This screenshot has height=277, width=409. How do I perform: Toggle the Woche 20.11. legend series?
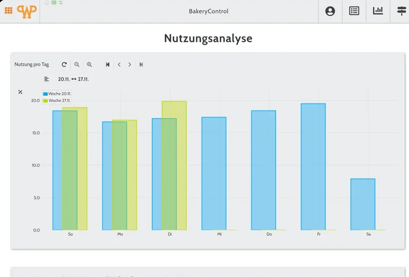pyautogui.click(x=57, y=94)
